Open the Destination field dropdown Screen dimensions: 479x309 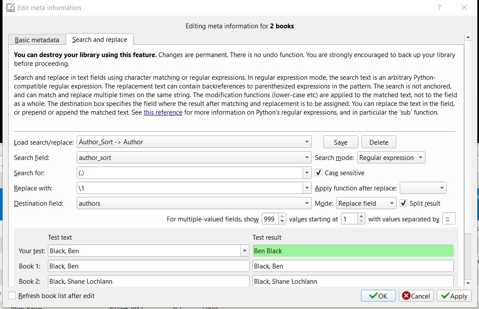pos(307,204)
